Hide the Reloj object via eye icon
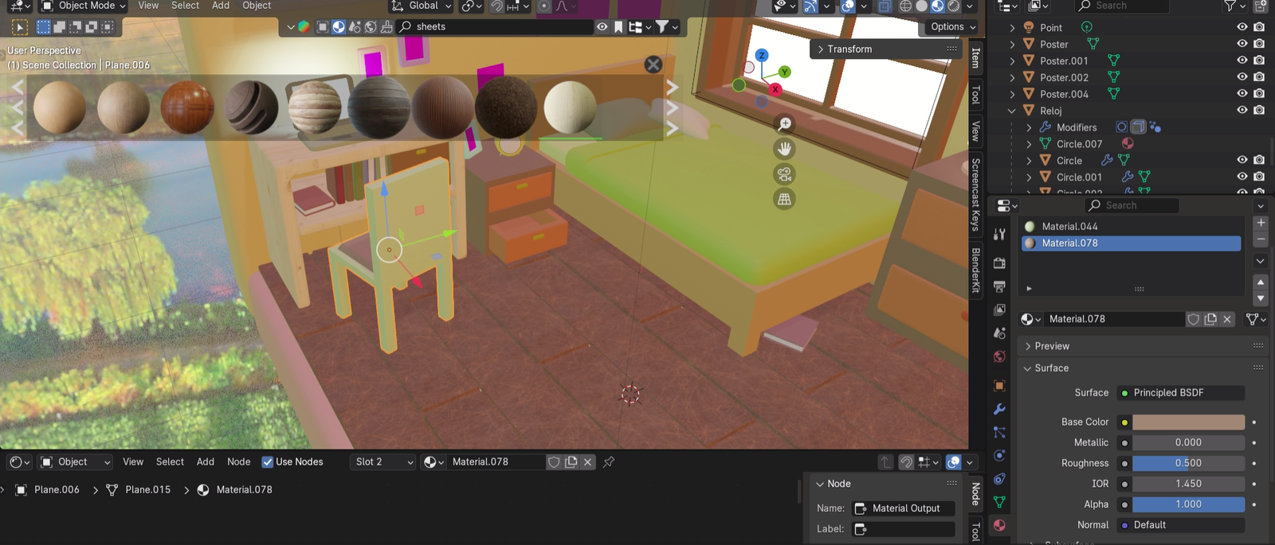The height and width of the screenshot is (545, 1275). click(x=1242, y=111)
